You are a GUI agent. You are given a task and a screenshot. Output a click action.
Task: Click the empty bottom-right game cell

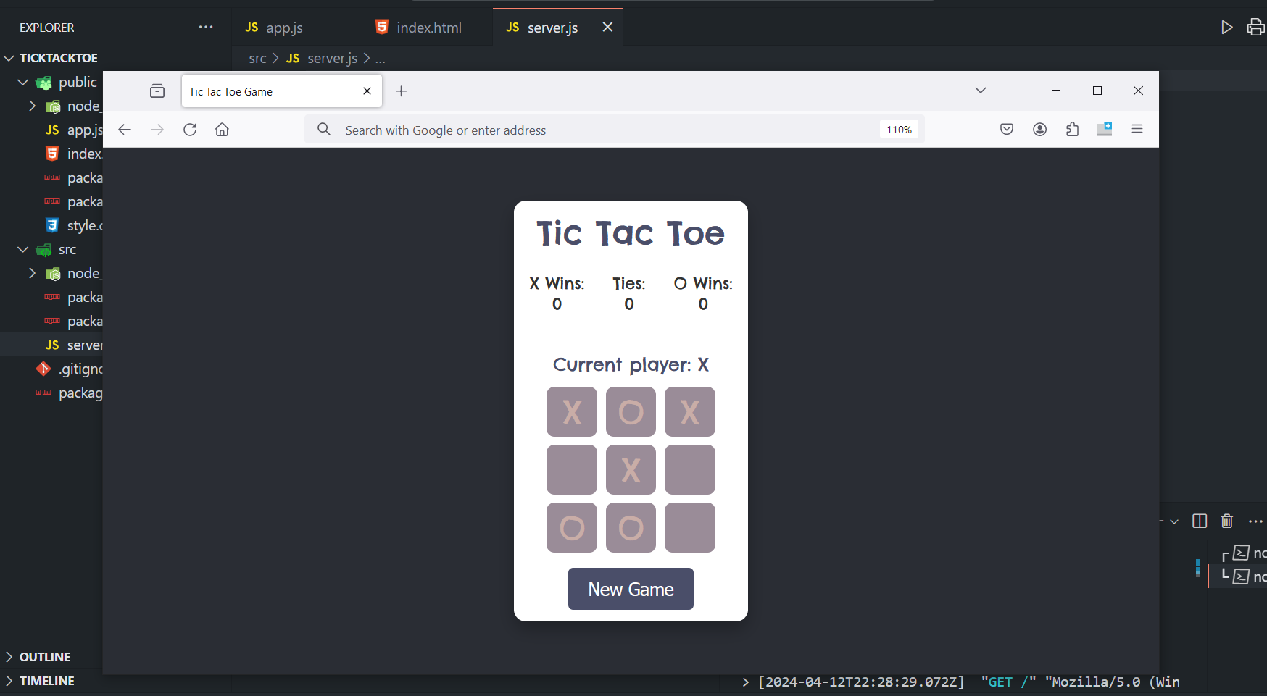pyautogui.click(x=689, y=528)
